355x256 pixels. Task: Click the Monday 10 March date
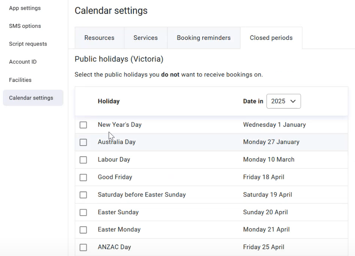(269, 160)
